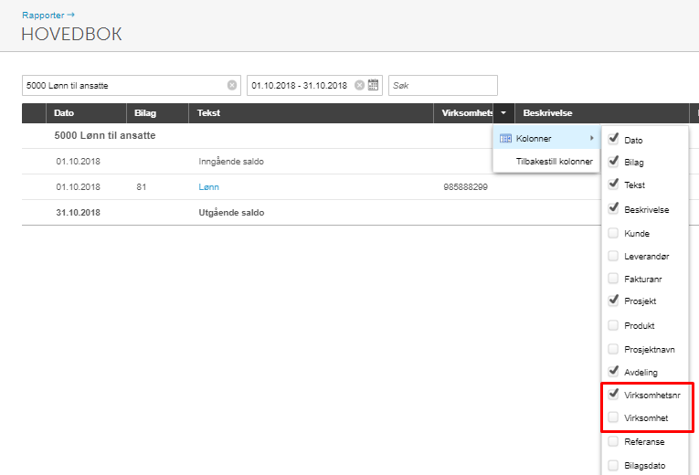Uncheck the Bilag column checkbox

coord(613,162)
